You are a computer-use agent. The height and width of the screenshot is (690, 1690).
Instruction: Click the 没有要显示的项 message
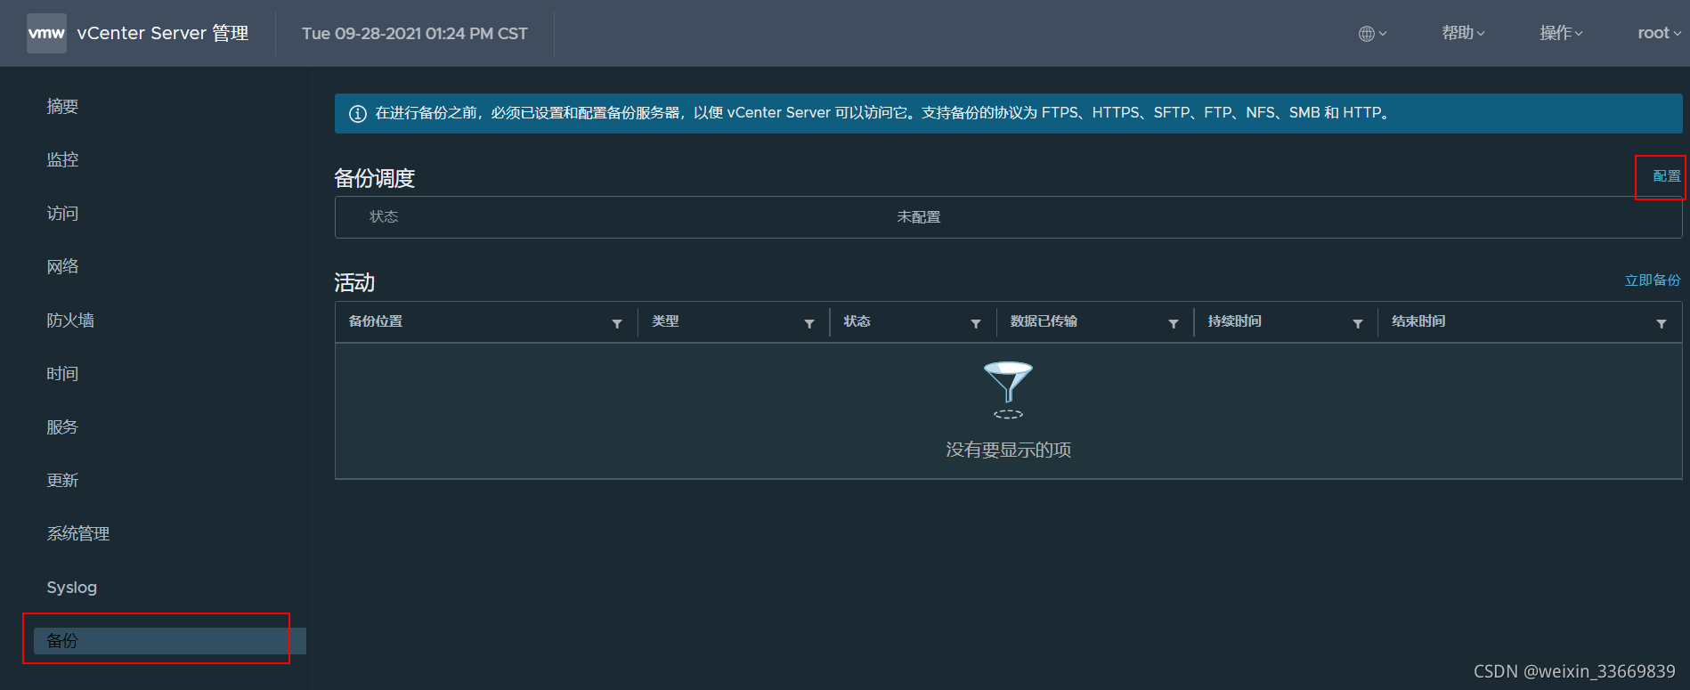coord(1008,450)
